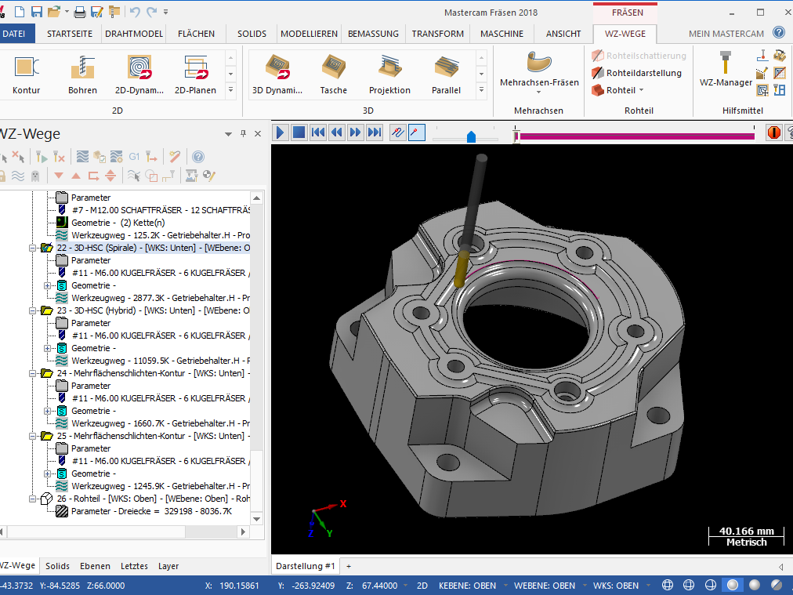
Task: Click the G1 post-process icon
Action: (134, 157)
